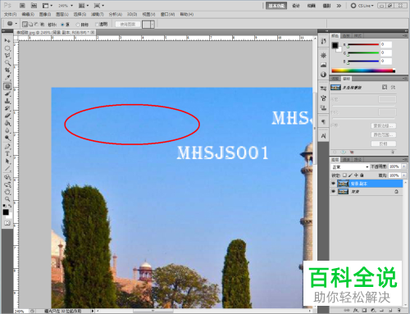Click the foreground color swatch in Color panel

coord(335,45)
